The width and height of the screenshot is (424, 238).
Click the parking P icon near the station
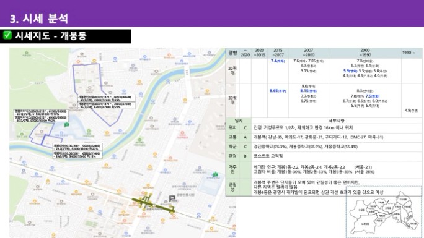172,199
